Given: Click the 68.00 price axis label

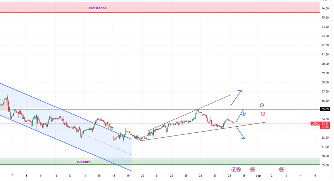Looking at the screenshot, I should 325,82.
